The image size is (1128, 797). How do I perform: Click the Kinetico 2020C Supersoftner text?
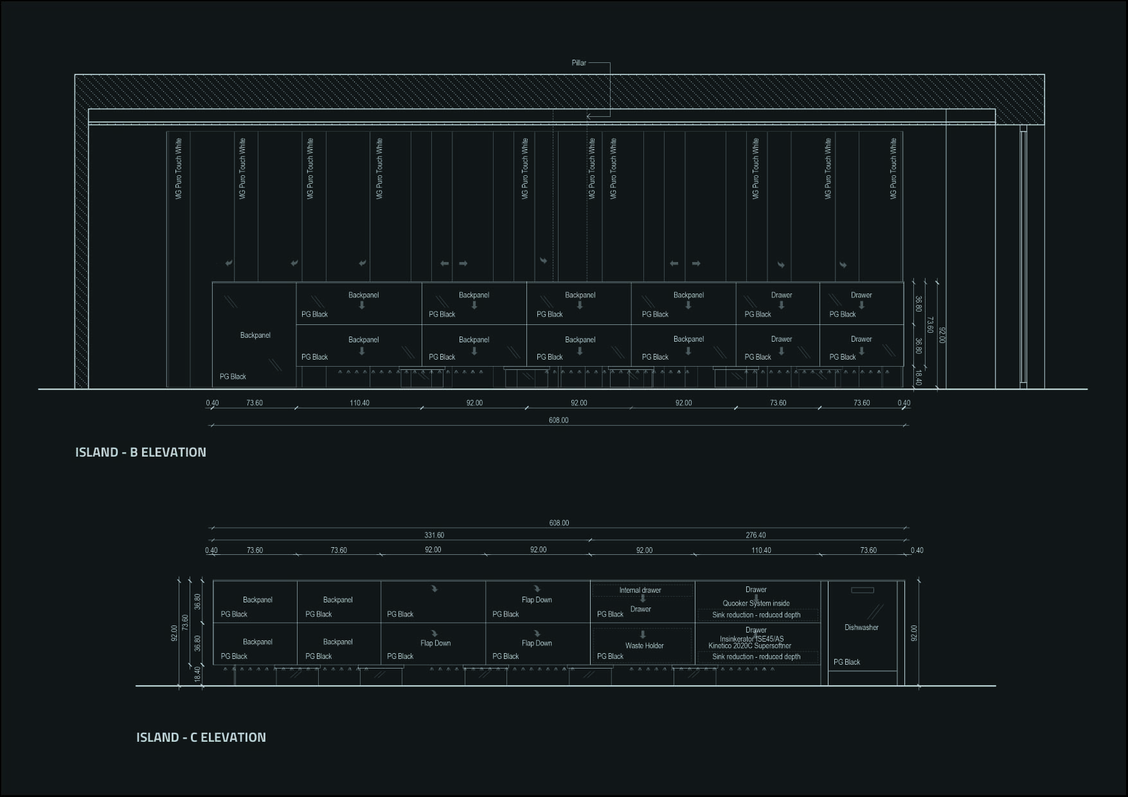tap(749, 646)
